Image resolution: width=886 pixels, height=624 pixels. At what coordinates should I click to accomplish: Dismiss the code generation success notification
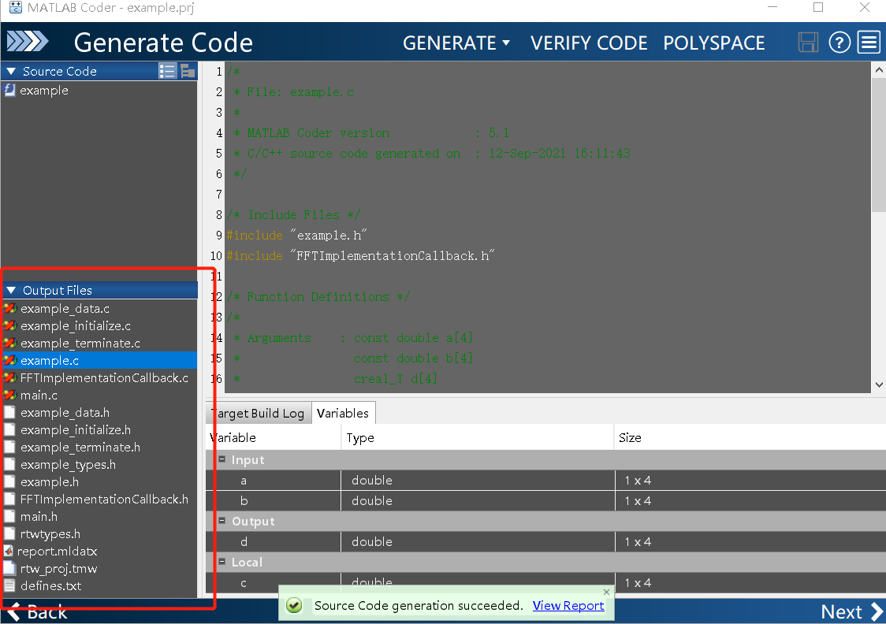coord(606,592)
